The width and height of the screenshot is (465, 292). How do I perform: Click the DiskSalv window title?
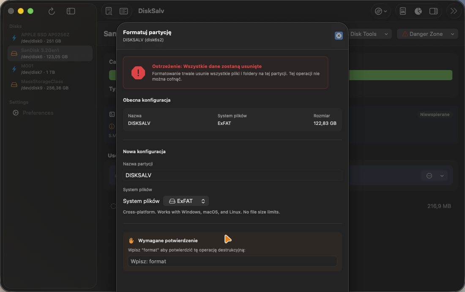(151, 11)
